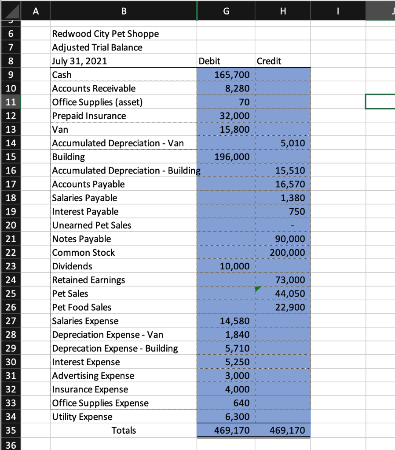
Task: Select column G header
Action: point(226,11)
